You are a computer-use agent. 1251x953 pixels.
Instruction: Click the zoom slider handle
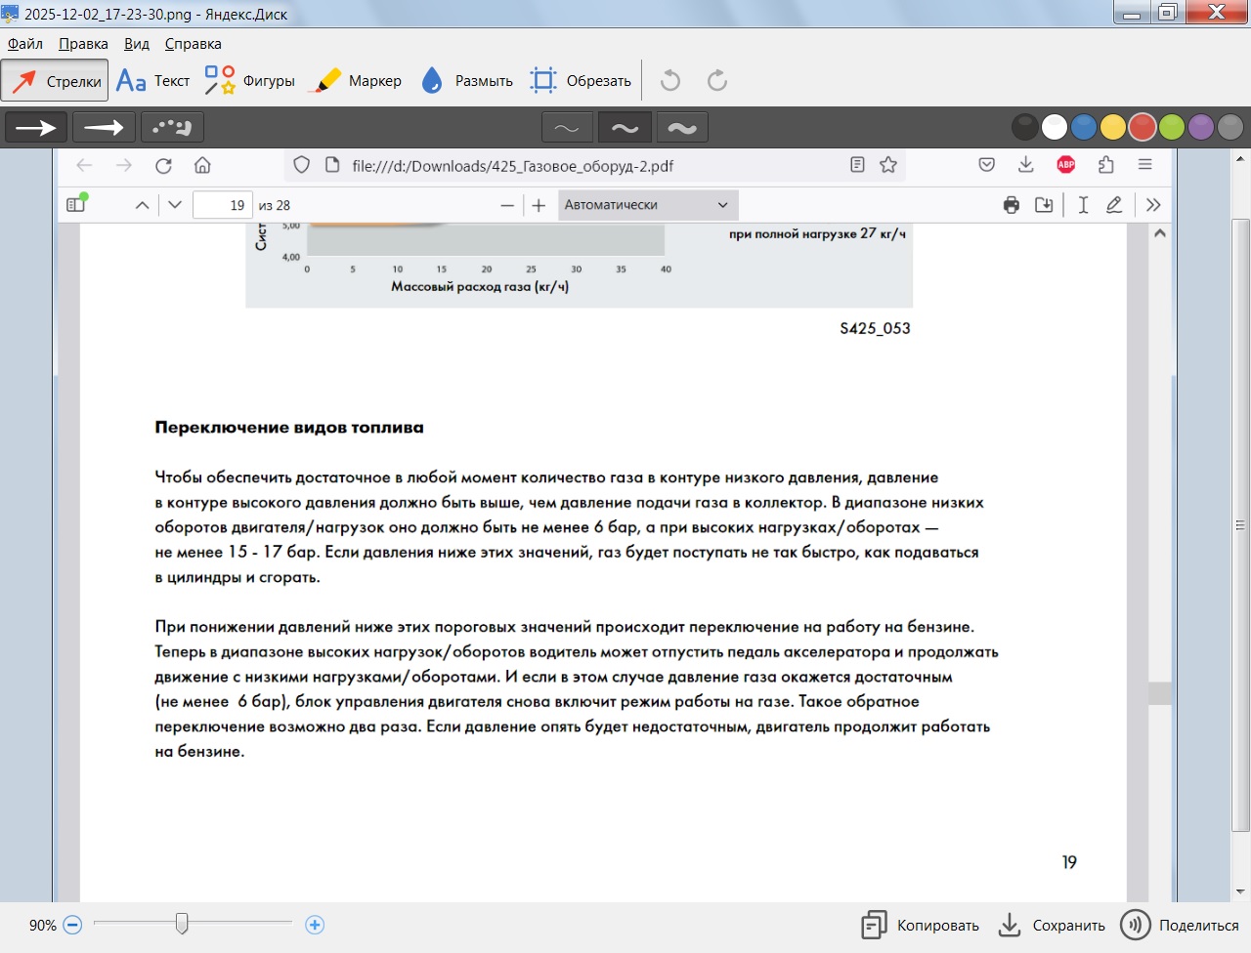coord(182,923)
